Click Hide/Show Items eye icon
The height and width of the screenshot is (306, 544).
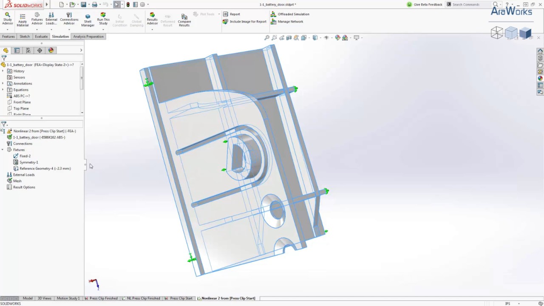pos(326,38)
